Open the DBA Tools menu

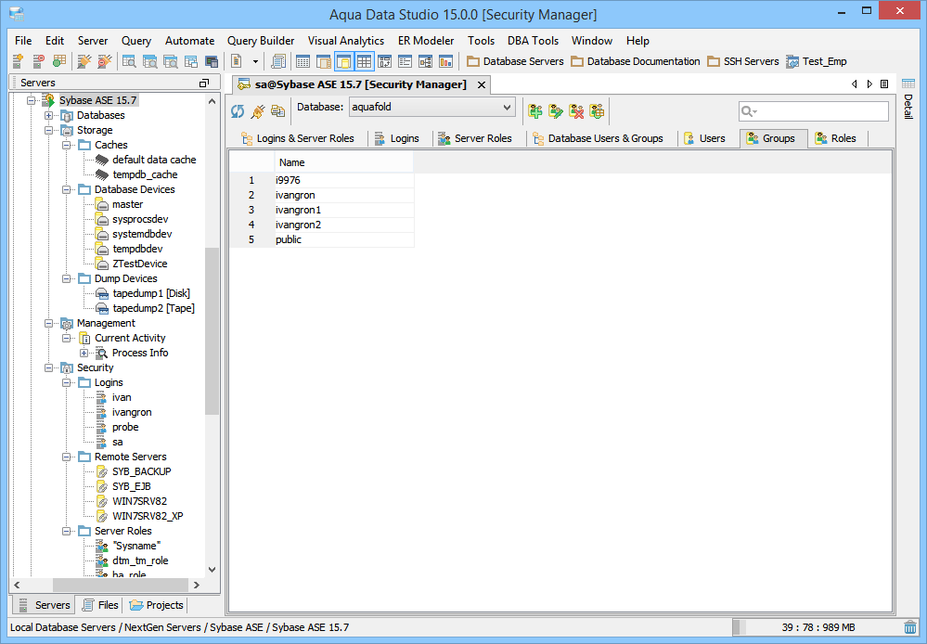point(533,41)
